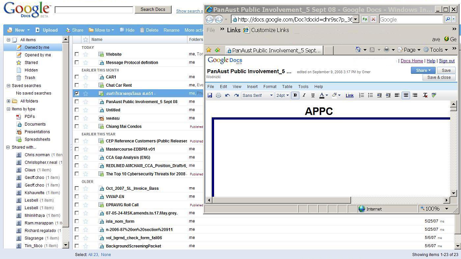Toggle Bold formatting in the editor
The width and height of the screenshot is (461, 259).
295,95
